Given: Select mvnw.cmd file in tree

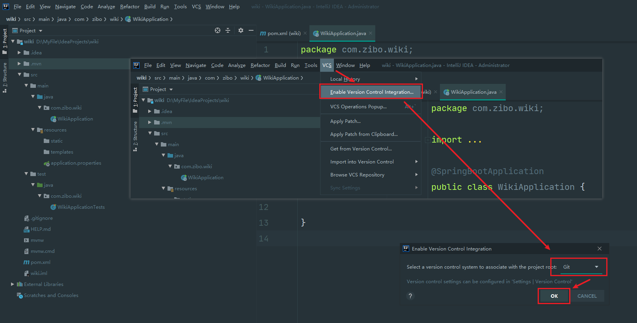Looking at the screenshot, I should 39,251.
